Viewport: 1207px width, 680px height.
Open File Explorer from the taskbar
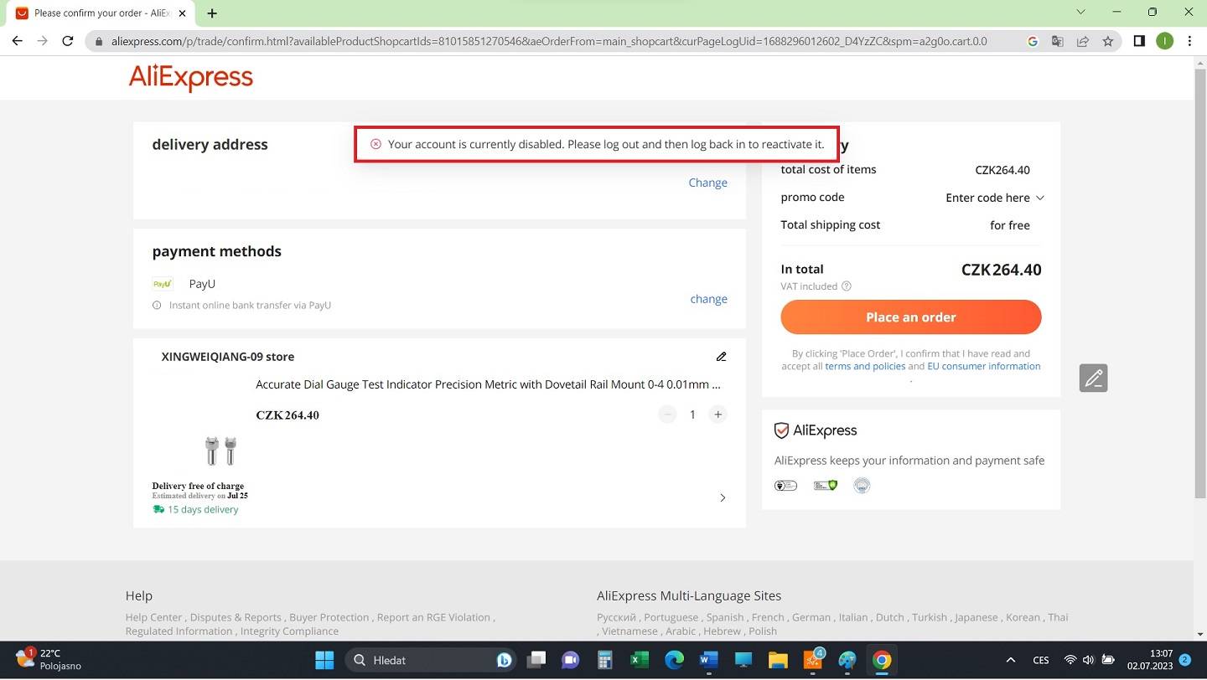[x=778, y=660]
